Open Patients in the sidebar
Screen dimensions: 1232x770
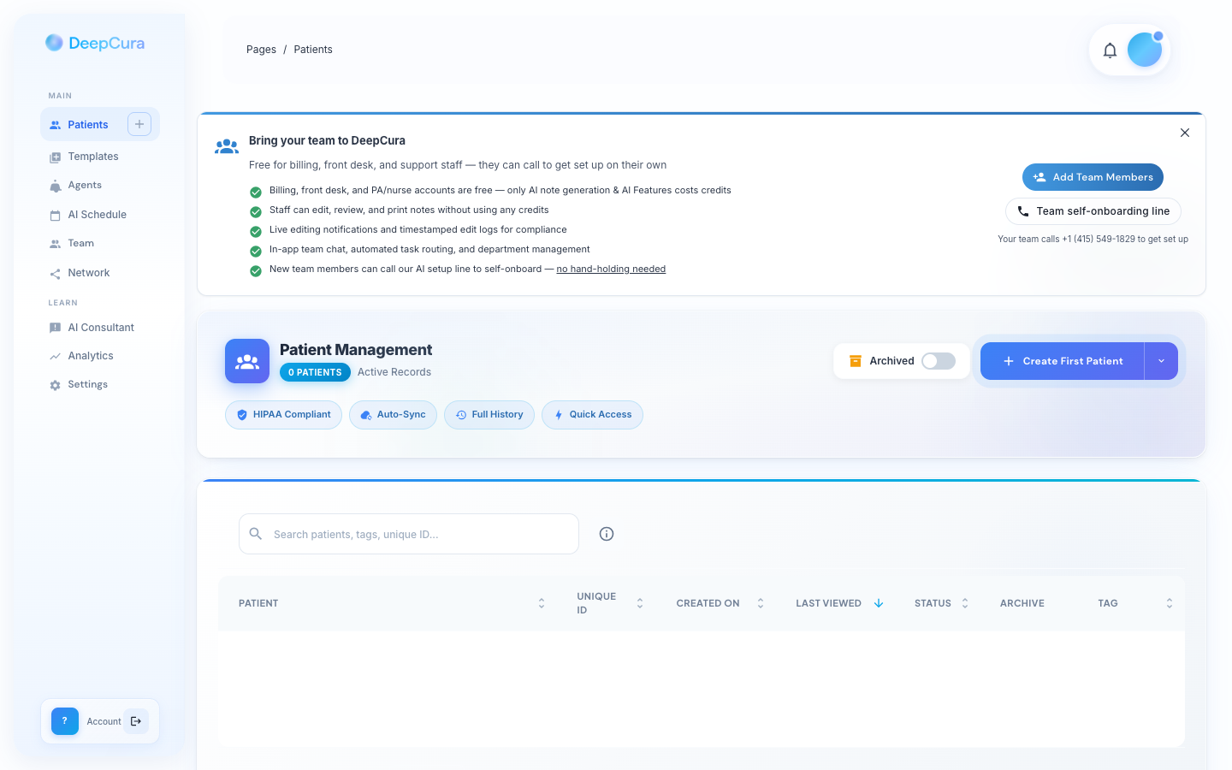[88, 125]
